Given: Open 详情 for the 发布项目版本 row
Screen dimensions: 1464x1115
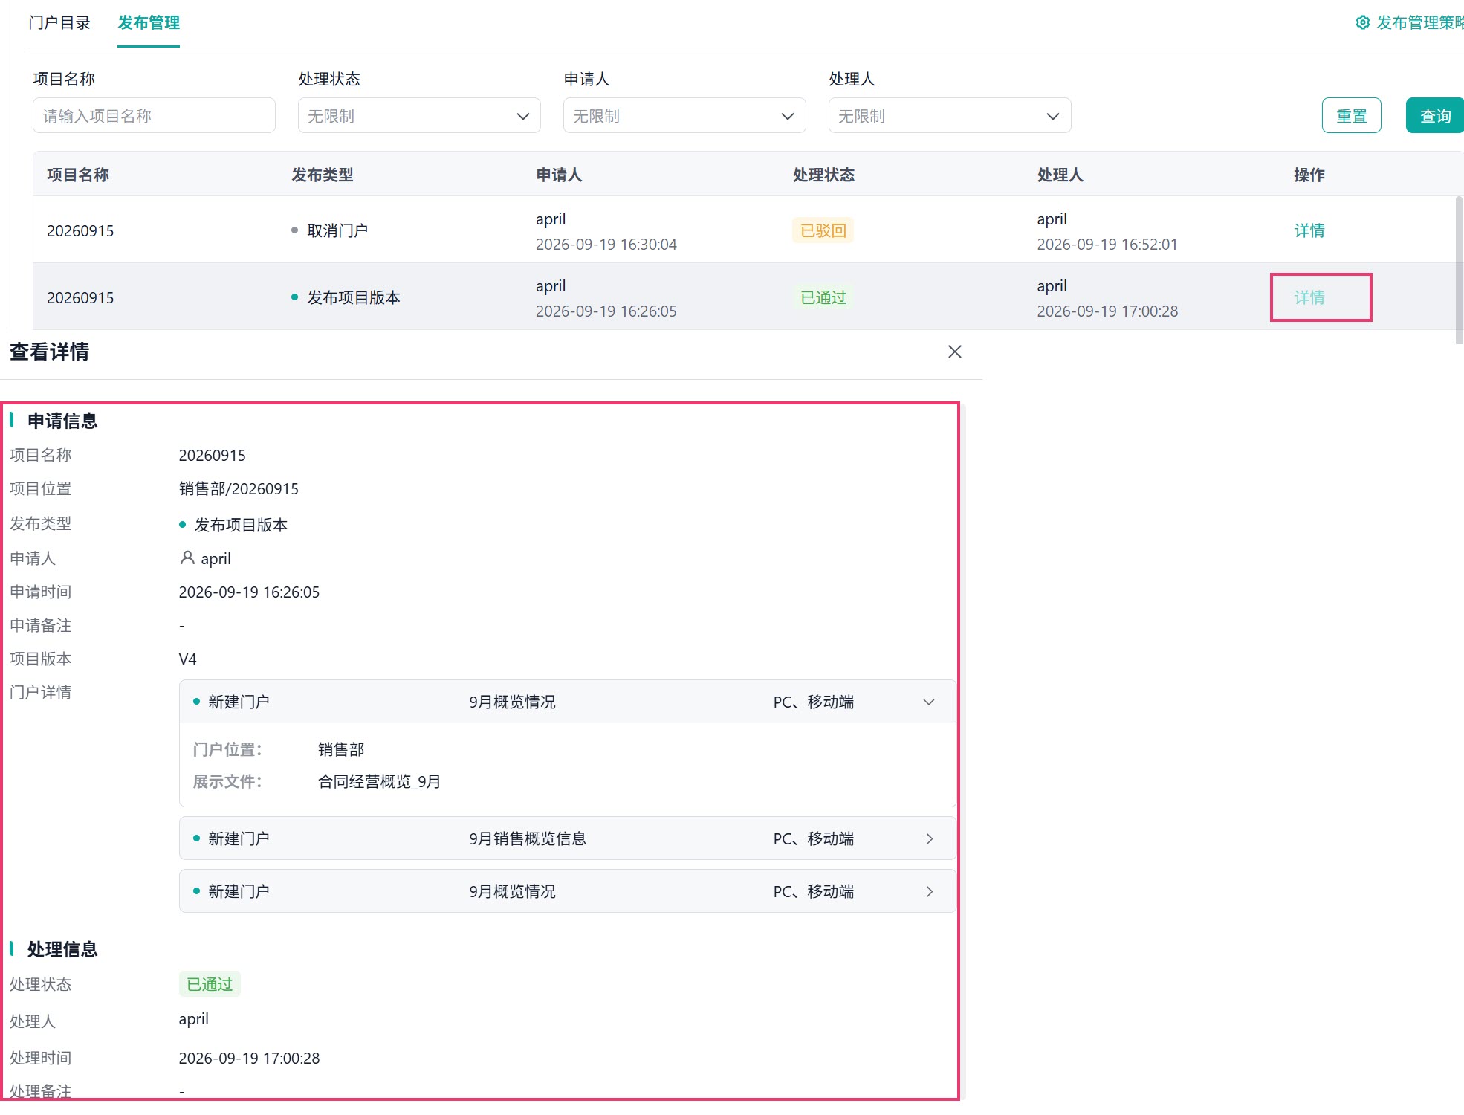Looking at the screenshot, I should pos(1309,297).
